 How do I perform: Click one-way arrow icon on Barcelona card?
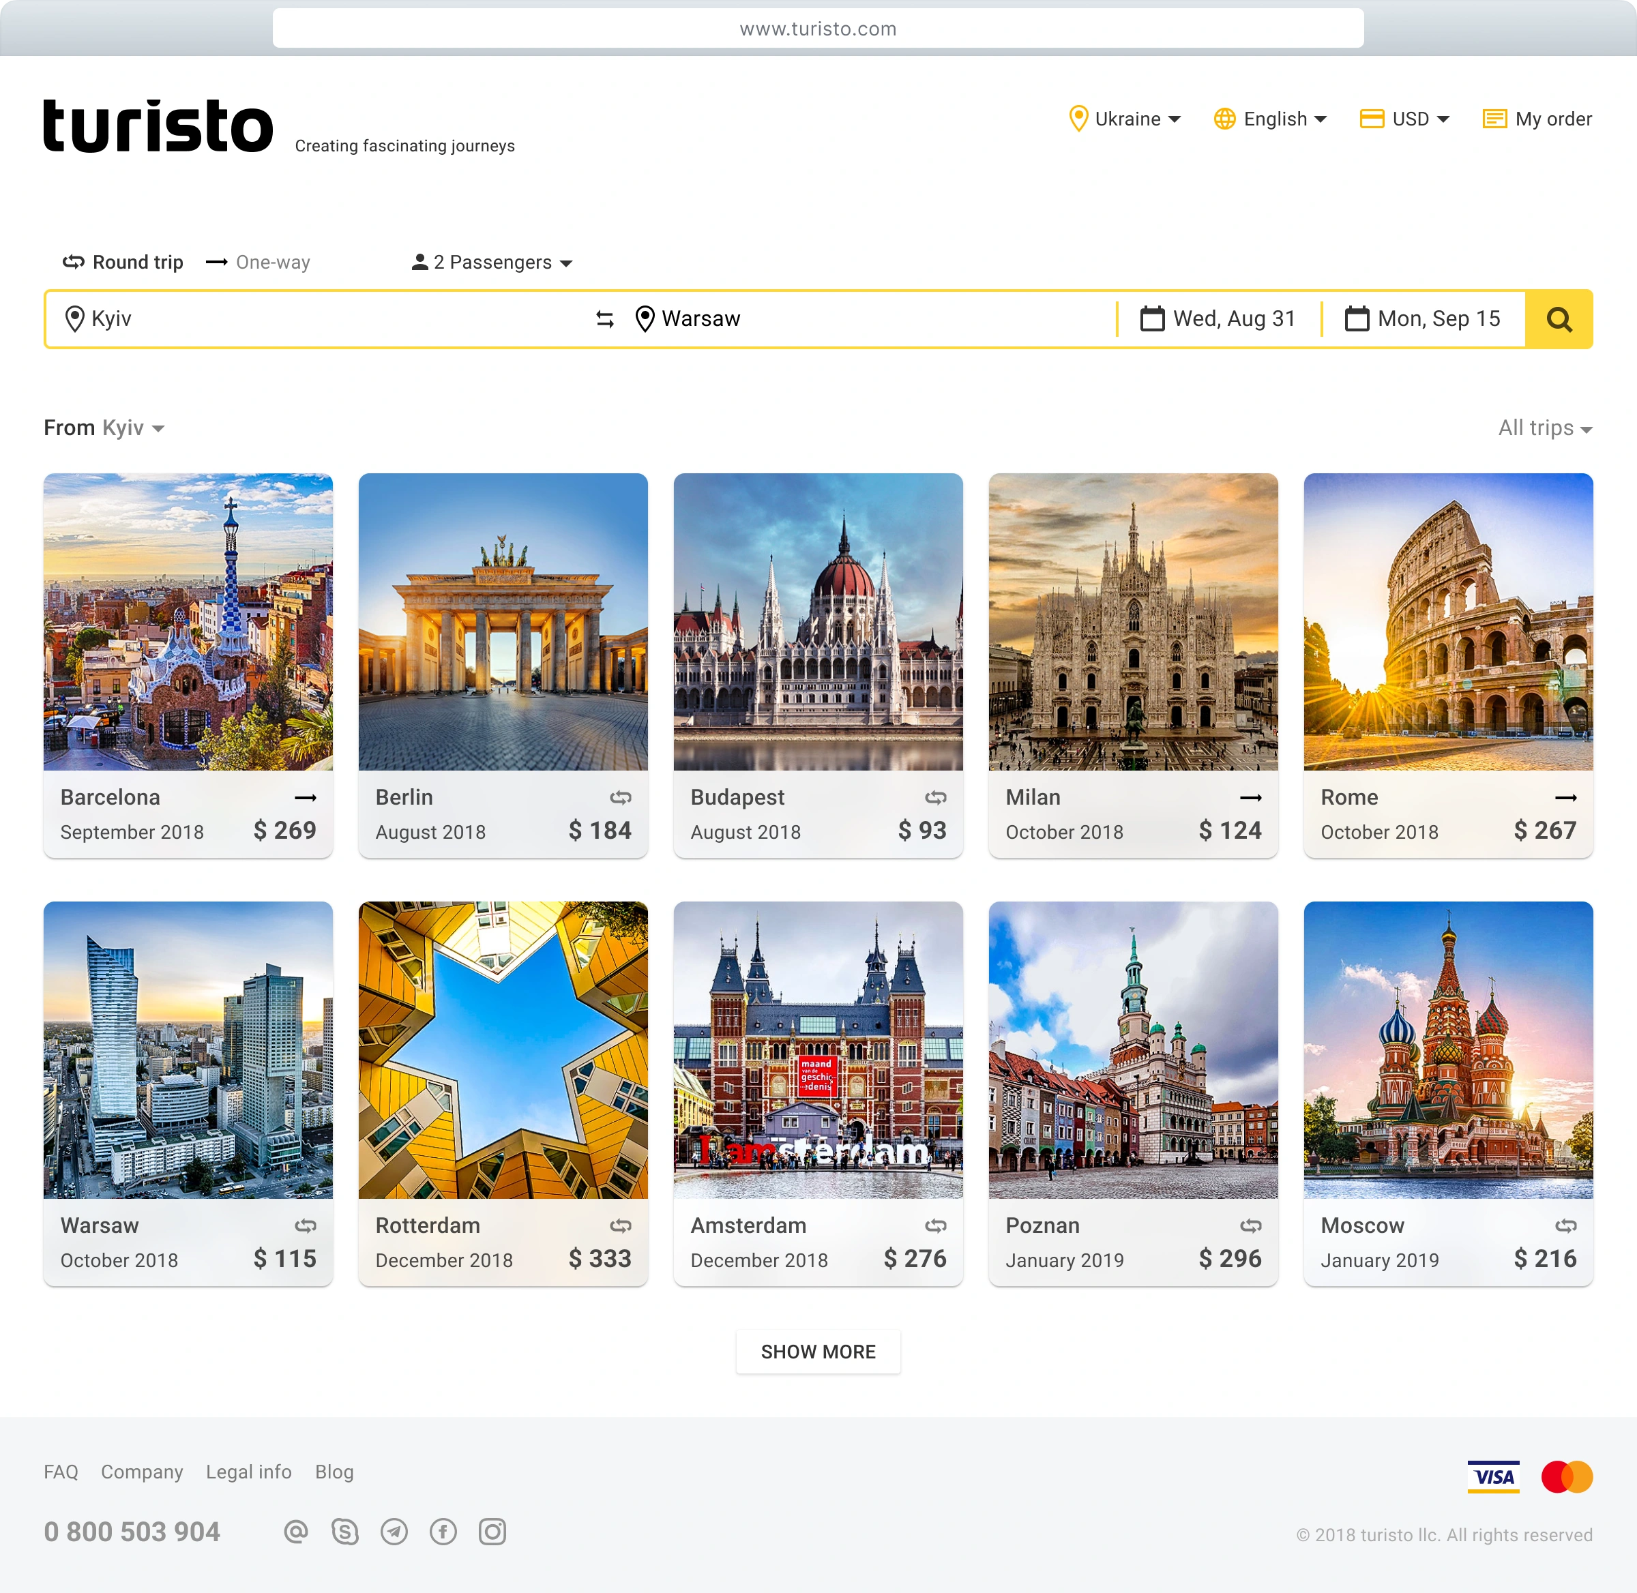[306, 797]
